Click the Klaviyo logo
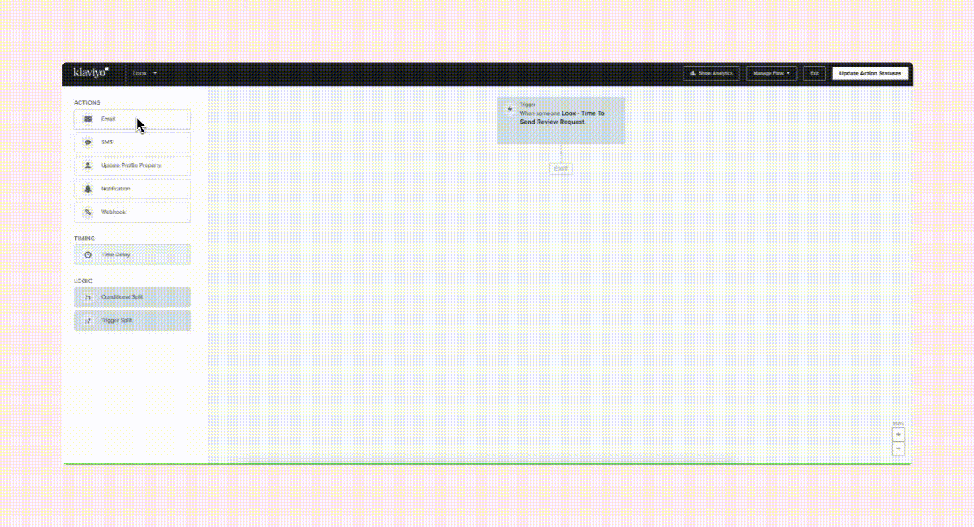Screen dimensions: 974x527 [x=91, y=72]
